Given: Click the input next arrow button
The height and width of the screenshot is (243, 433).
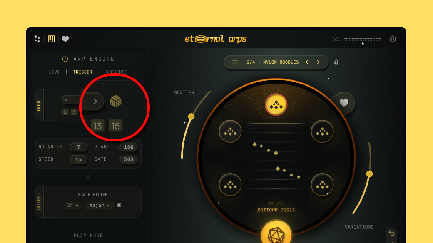Looking at the screenshot, I should coord(95,101).
